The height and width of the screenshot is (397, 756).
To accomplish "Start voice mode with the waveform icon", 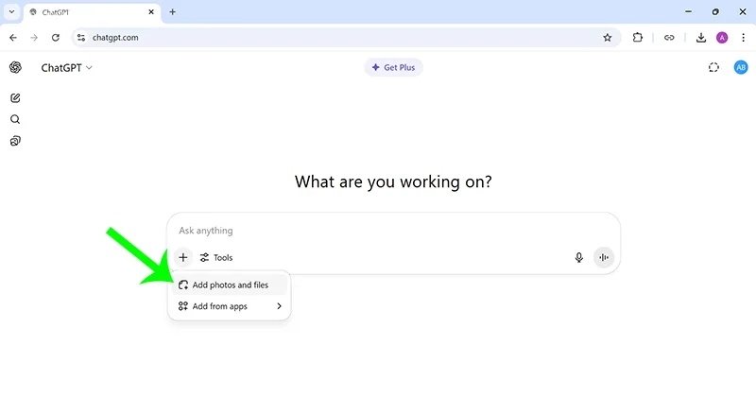I will (x=604, y=257).
